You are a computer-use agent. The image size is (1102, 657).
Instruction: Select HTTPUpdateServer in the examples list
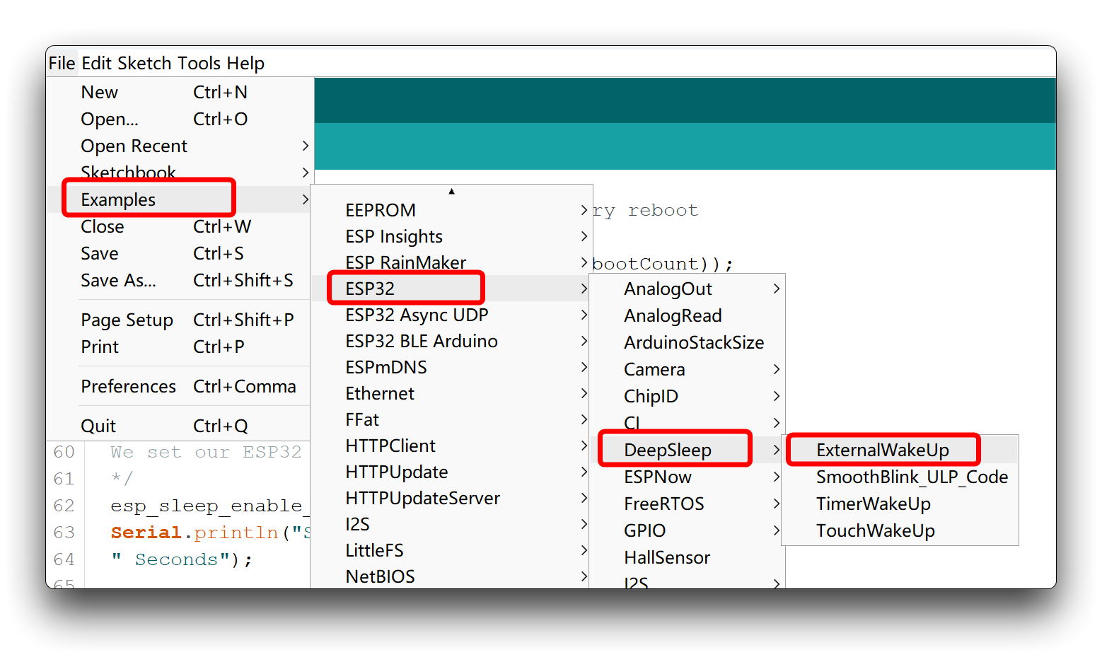pos(451,498)
